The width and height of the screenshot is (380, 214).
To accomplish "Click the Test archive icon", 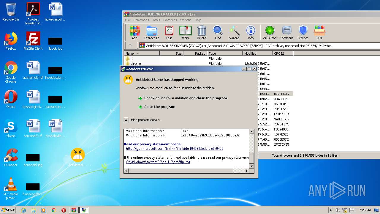I will tap(169, 32).
